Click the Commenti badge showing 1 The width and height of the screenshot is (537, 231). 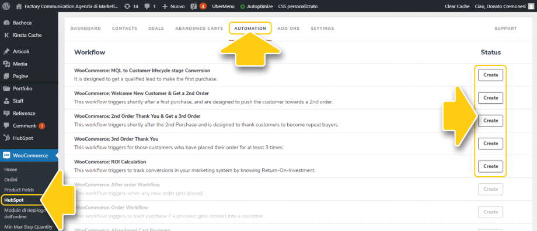tap(42, 125)
